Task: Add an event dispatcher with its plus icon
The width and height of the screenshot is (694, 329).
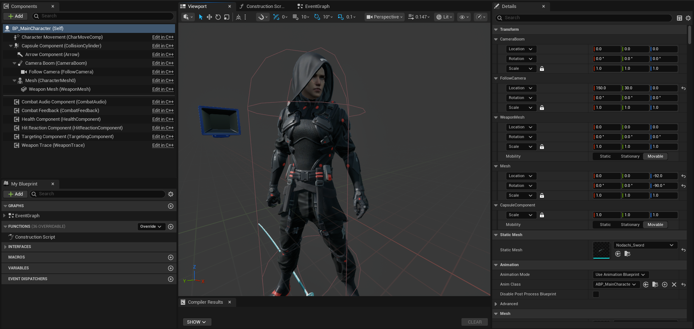Action: [171, 279]
